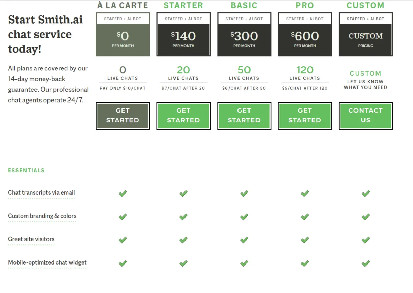
Task: Click Basic checkmark for Greet site visitors
Action: pos(244,240)
